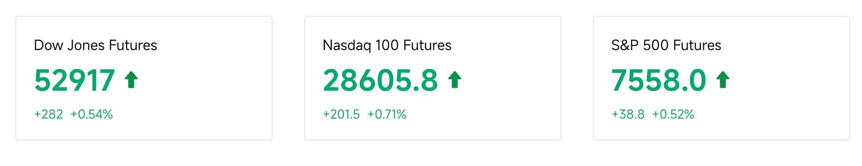Open the S&P 500 Futures title
The height and width of the screenshot is (166, 862).
pos(666,45)
